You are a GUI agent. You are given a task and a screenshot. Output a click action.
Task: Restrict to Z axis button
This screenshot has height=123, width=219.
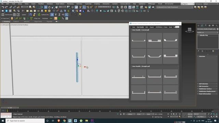59,14
